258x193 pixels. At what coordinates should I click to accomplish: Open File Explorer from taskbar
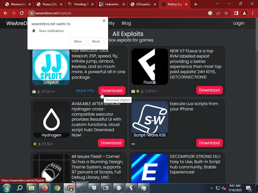[x=31, y=188]
